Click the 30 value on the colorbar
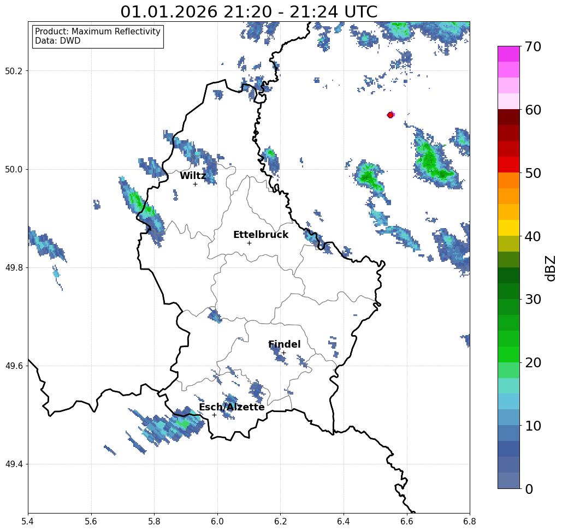 click(x=533, y=300)
